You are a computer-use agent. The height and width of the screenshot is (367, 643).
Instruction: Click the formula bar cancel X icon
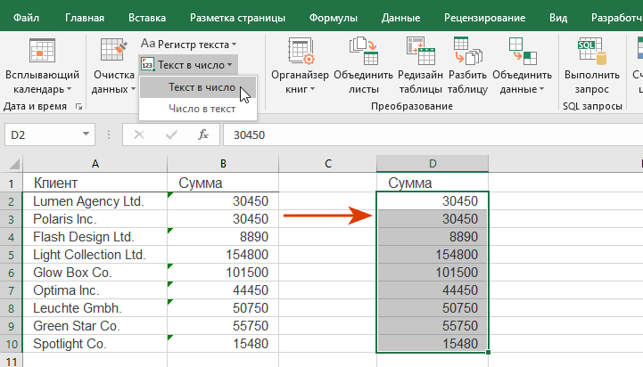click(x=139, y=135)
